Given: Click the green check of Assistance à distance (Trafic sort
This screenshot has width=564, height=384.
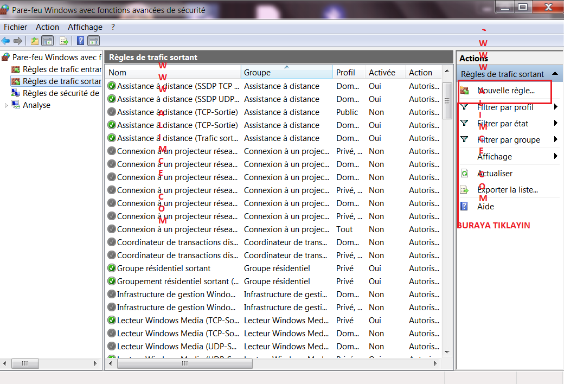Looking at the screenshot, I should (112, 138).
